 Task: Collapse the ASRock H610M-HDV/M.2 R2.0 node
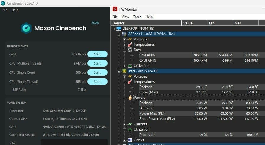coord(119,34)
